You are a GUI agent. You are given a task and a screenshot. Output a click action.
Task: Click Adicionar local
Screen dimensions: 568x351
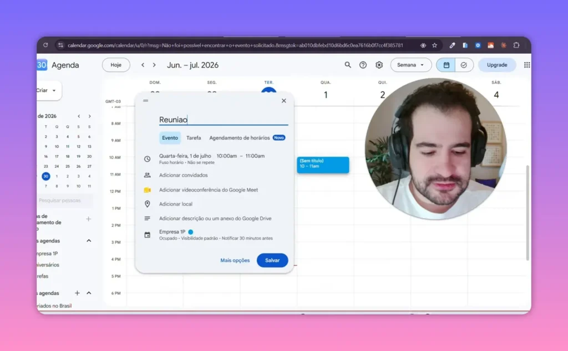pyautogui.click(x=176, y=204)
